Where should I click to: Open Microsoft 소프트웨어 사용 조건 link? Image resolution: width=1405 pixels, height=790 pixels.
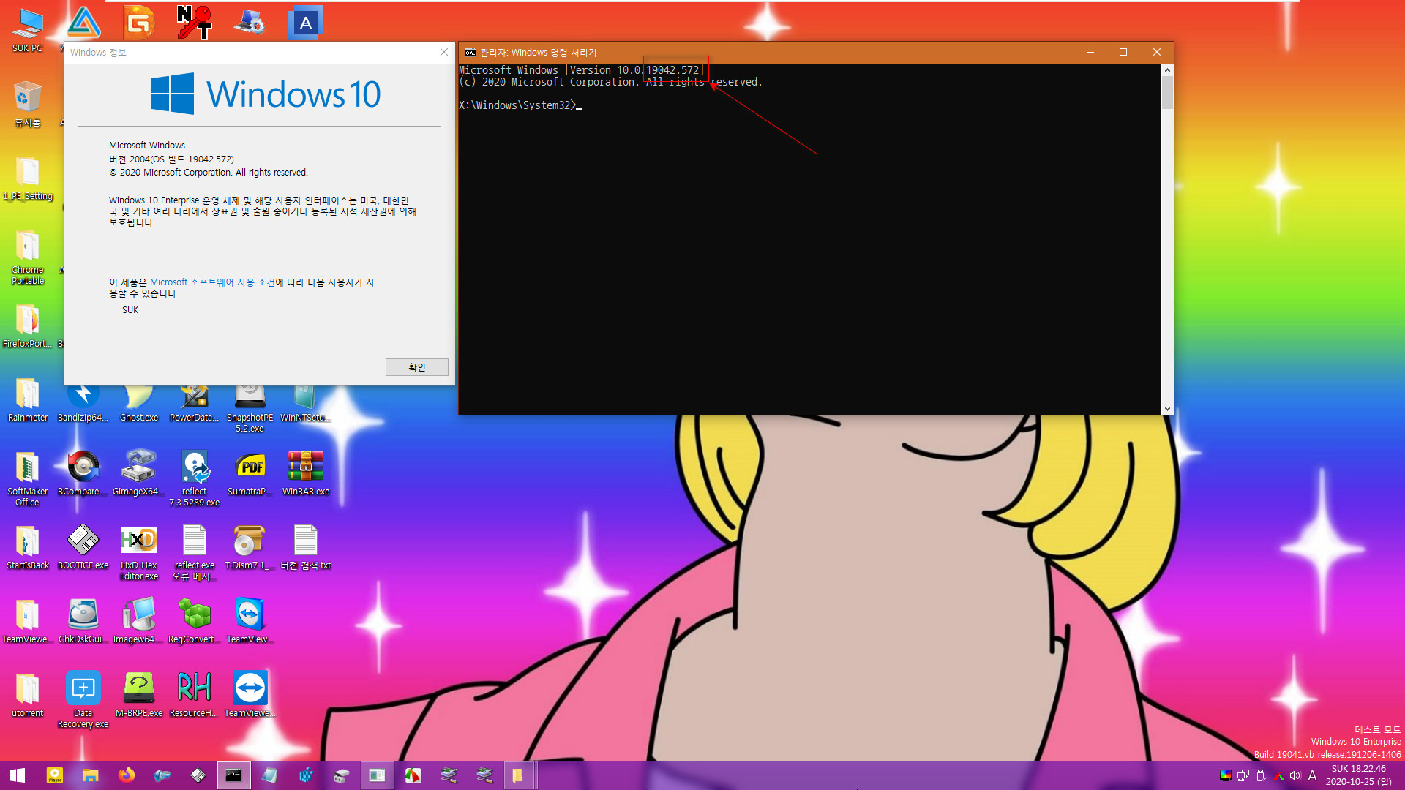(212, 282)
